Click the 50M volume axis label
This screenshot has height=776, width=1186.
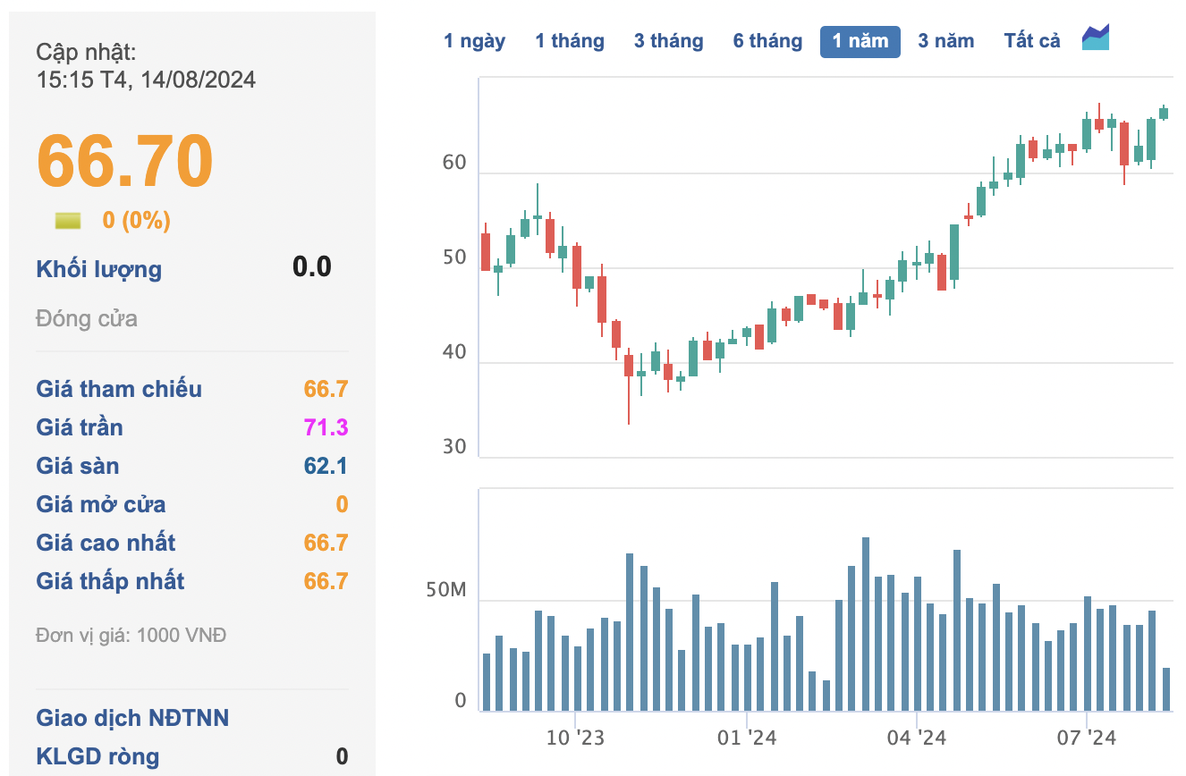[447, 591]
